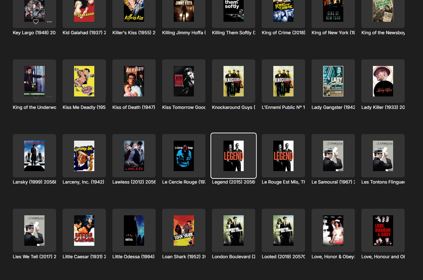
Task: Open the Le Cercle Rouge poster
Action: tap(184, 156)
